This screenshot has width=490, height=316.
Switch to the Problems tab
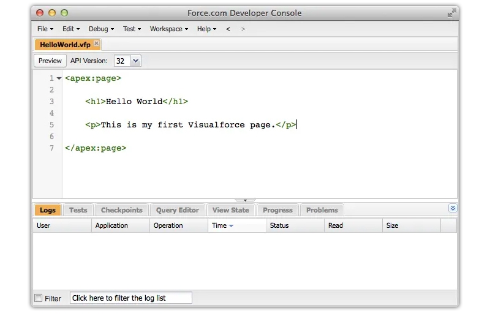click(x=322, y=210)
